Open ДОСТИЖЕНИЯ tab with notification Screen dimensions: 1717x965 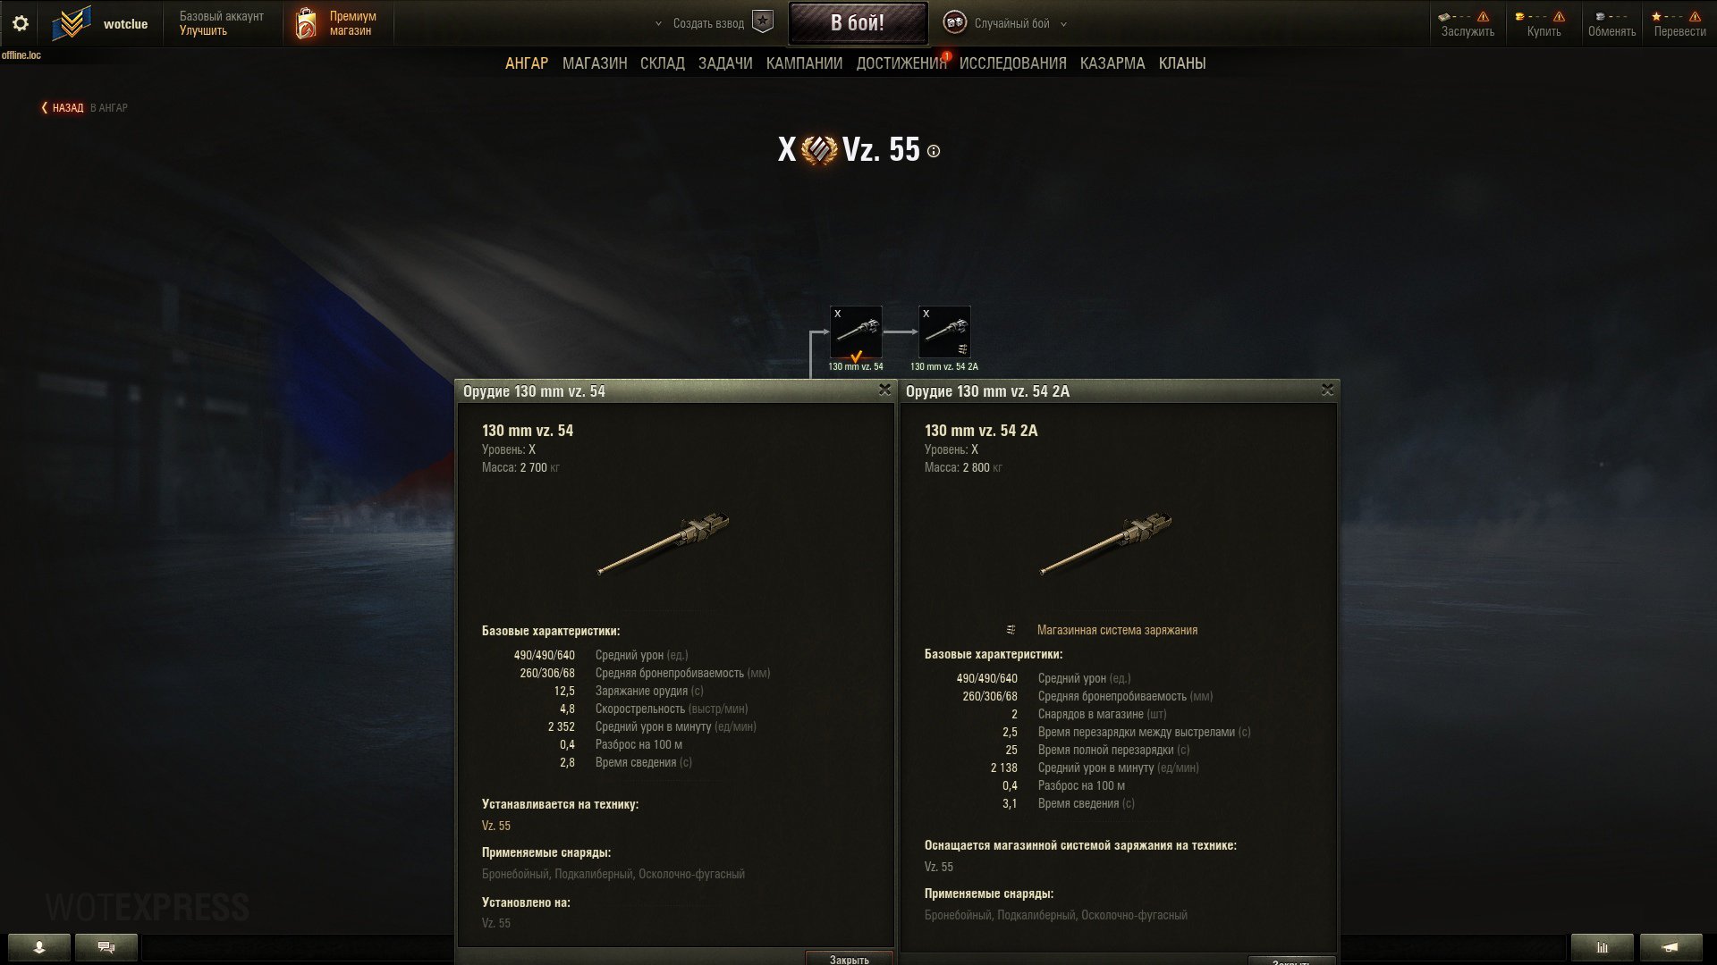tap(901, 63)
